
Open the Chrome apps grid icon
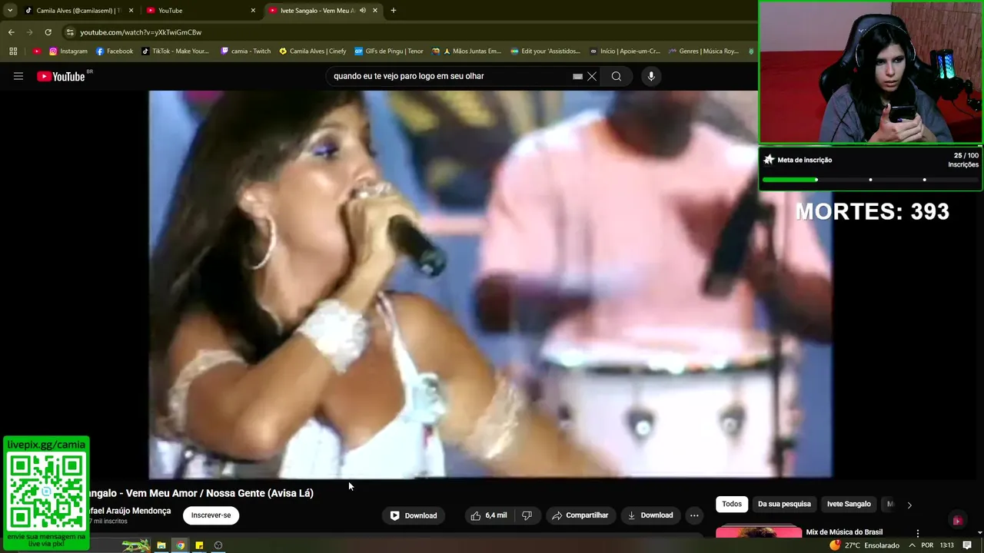pyautogui.click(x=13, y=51)
